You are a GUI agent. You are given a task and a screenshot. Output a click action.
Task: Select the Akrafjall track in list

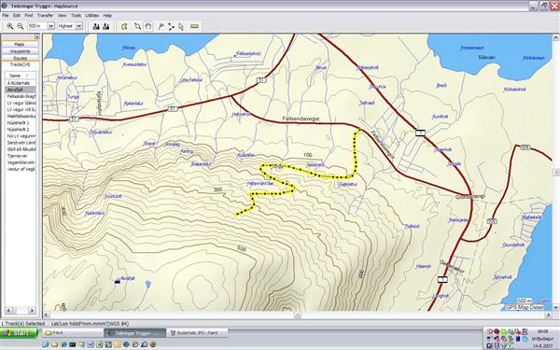(x=21, y=90)
